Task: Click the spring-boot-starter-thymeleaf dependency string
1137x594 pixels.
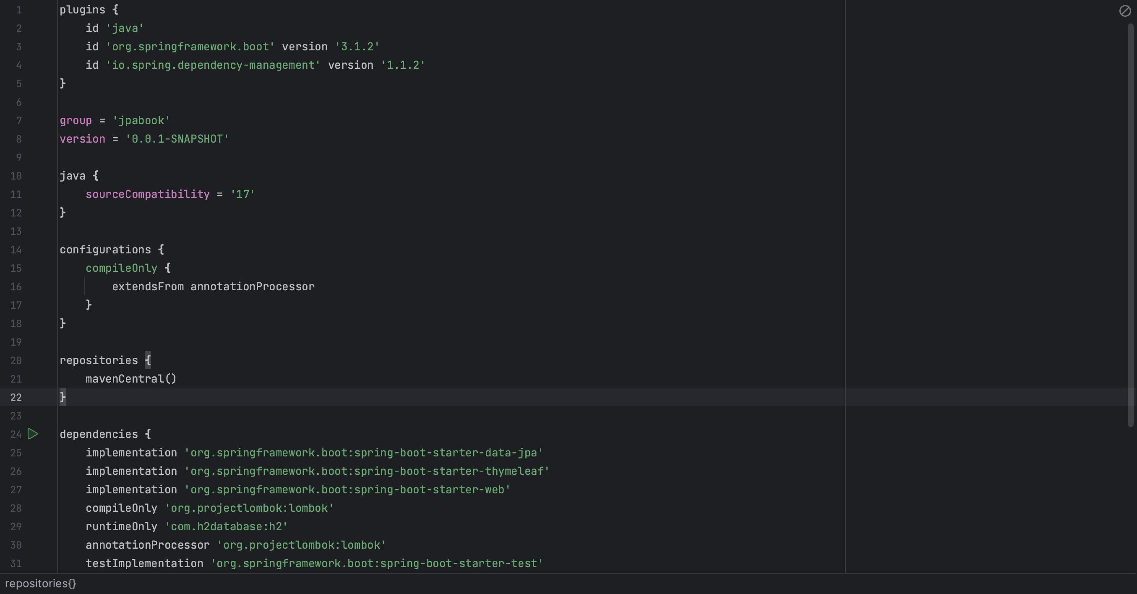Action: 367,472
